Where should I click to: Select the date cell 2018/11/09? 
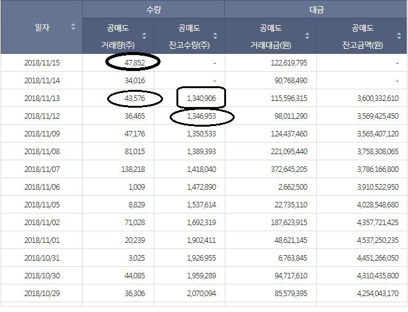42,134
